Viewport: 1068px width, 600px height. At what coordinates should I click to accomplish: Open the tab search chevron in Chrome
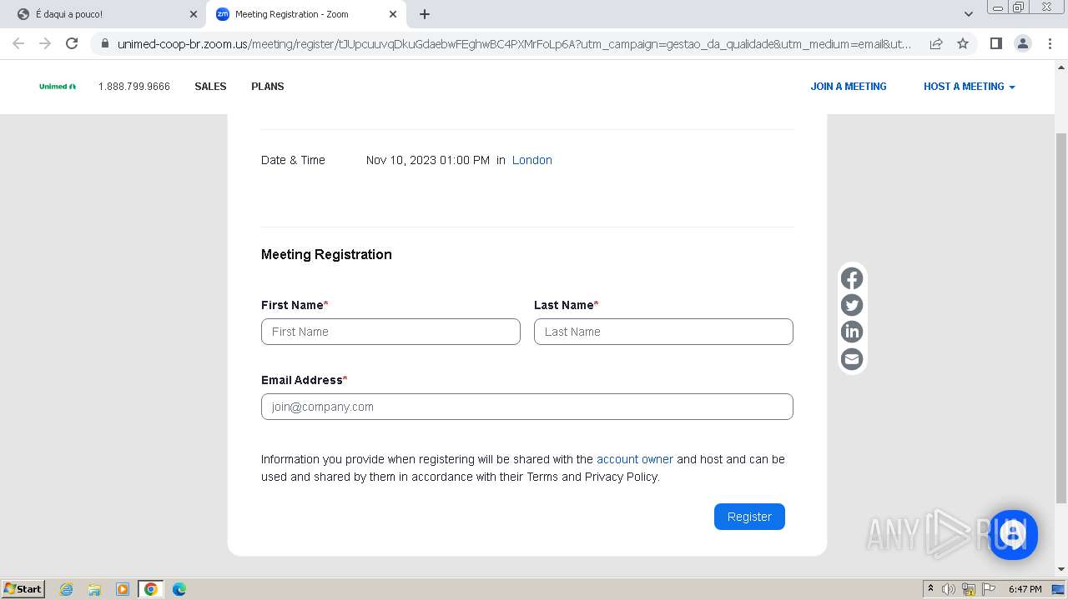click(x=968, y=14)
